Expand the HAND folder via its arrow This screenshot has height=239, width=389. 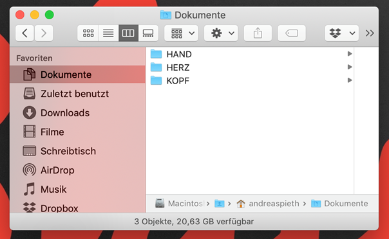(x=350, y=54)
